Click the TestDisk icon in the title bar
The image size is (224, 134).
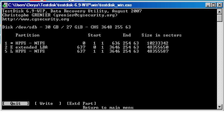(x=5, y=5)
